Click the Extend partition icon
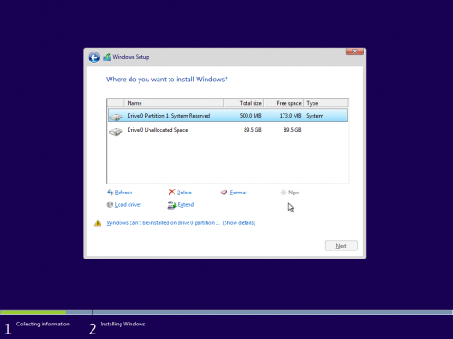The height and width of the screenshot is (339, 453). [x=171, y=205]
